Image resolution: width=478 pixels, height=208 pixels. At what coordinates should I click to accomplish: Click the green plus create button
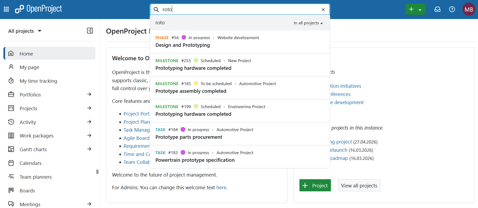[x=411, y=9]
